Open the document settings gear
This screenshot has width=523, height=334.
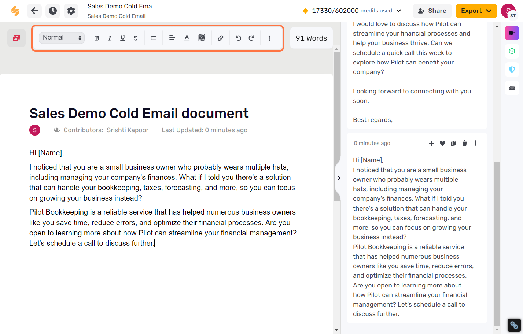point(71,11)
